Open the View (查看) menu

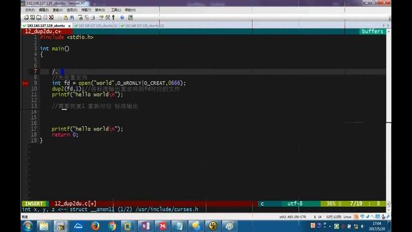57,10
